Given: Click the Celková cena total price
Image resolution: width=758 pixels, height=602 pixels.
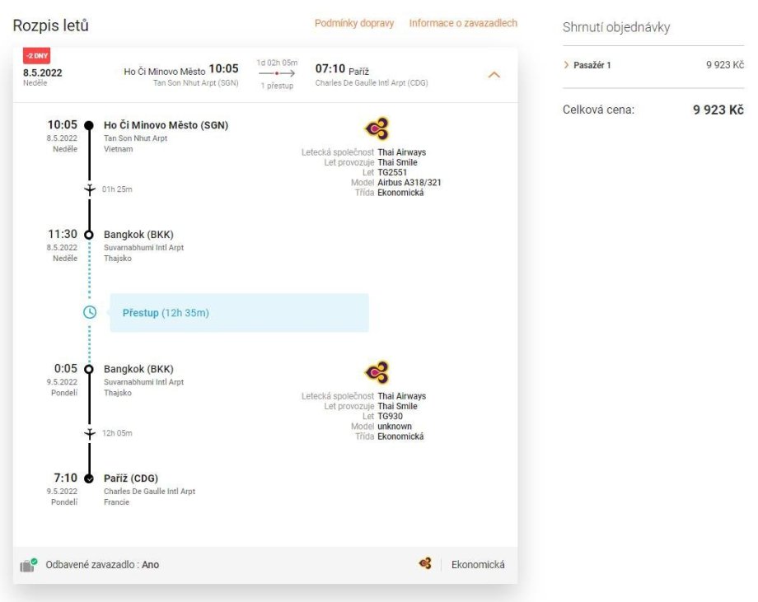Looking at the screenshot, I should pos(718,110).
